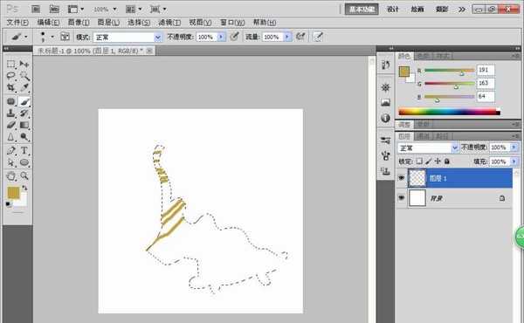Open the layer blend mode dropdown 正常
Image resolution: width=524 pixels, height=323 pixels.
[x=428, y=148]
